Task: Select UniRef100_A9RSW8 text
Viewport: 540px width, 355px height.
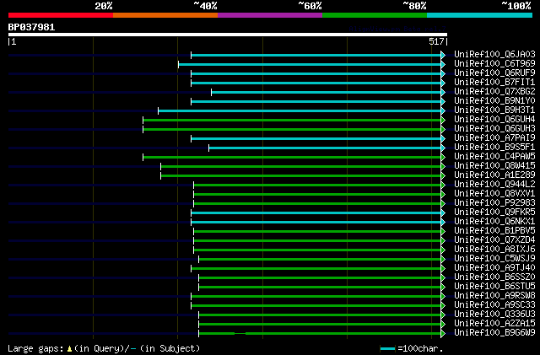Action: point(494,296)
